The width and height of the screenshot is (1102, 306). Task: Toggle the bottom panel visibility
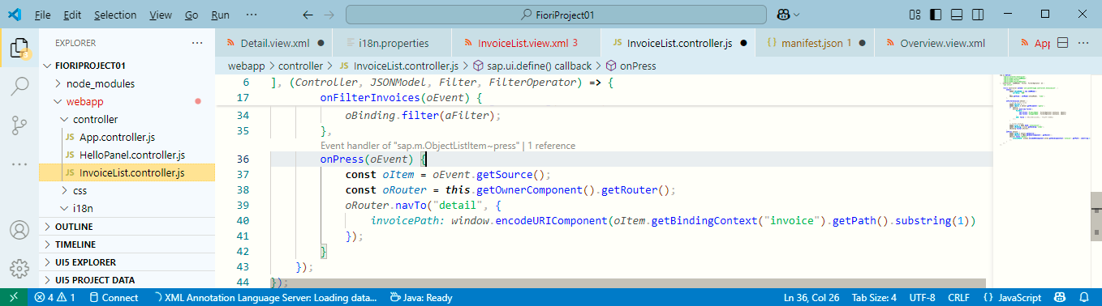point(957,15)
